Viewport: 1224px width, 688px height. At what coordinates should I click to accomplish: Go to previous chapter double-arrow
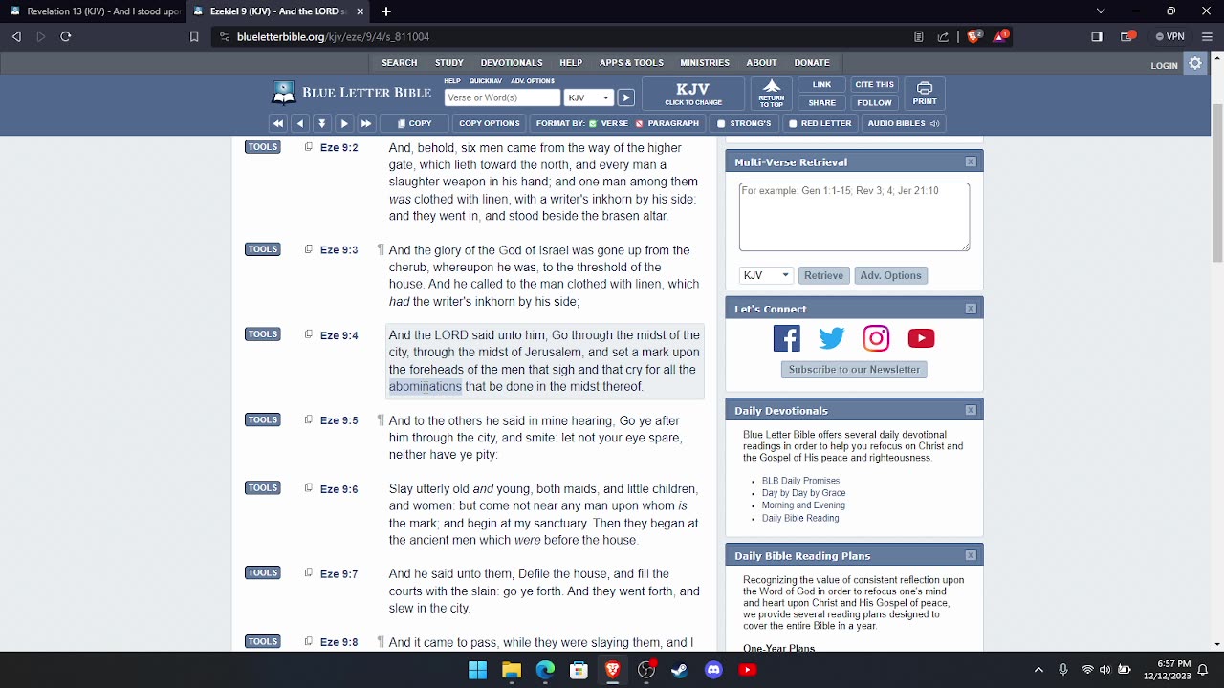277,123
